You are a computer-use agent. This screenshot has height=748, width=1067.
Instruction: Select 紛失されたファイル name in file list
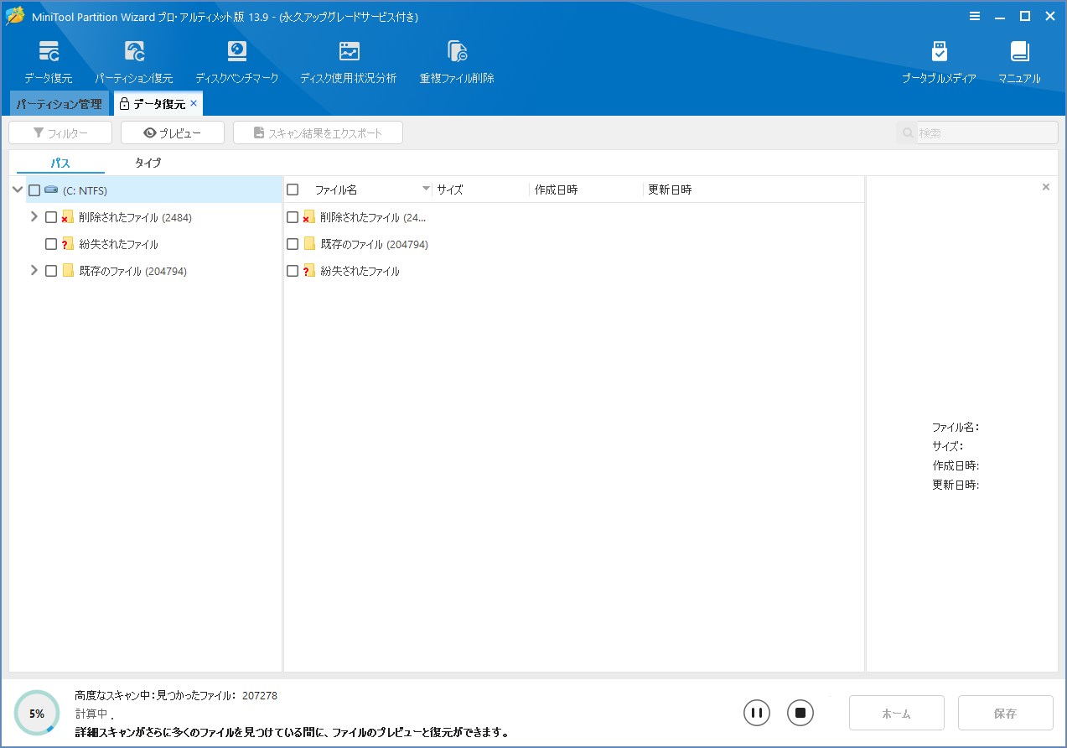click(x=360, y=271)
